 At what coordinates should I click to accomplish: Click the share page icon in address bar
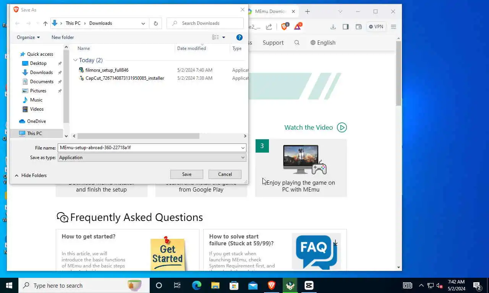point(269,27)
